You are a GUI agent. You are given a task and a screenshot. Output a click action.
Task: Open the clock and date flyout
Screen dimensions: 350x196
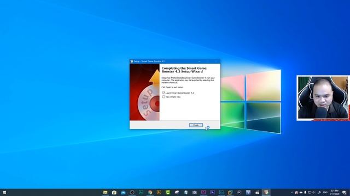point(334,192)
